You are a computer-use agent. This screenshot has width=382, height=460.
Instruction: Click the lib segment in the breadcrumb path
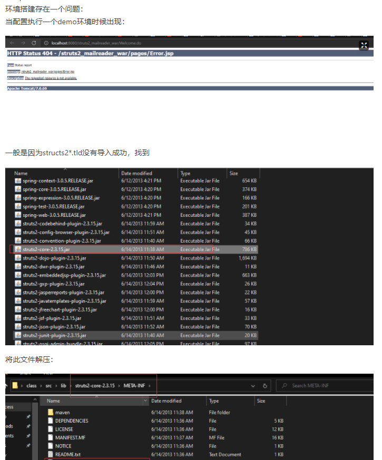pyautogui.click(x=63, y=385)
